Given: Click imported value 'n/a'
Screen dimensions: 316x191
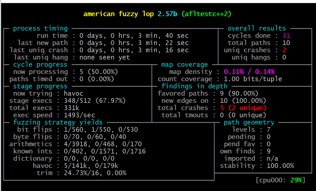Looking at the screenshot, I should pyautogui.click(x=273, y=159).
